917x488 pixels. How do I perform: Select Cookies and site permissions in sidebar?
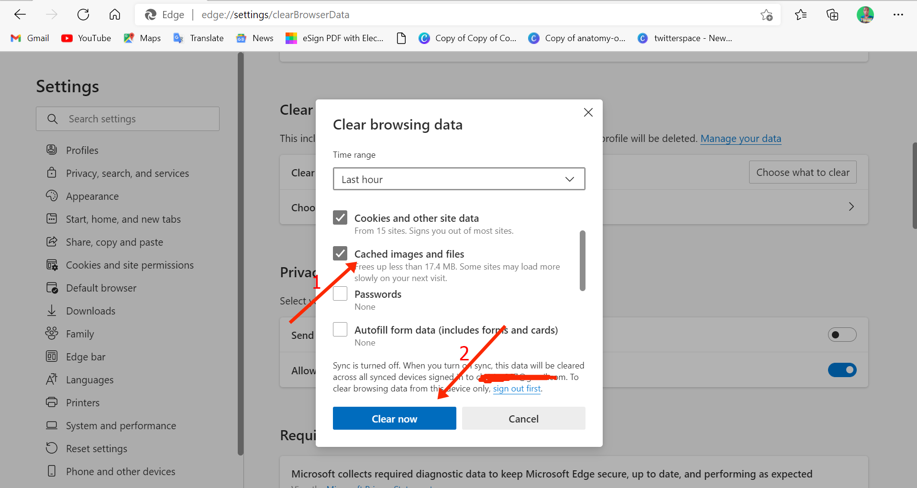point(130,265)
